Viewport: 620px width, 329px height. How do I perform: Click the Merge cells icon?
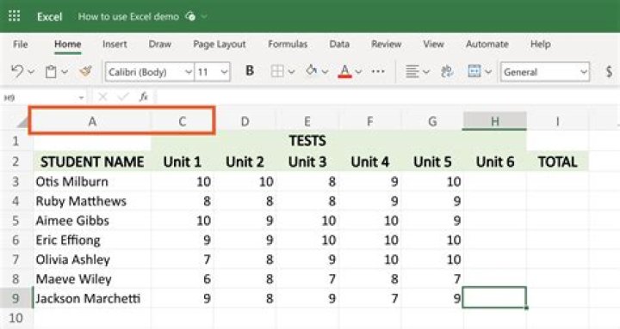(x=474, y=71)
